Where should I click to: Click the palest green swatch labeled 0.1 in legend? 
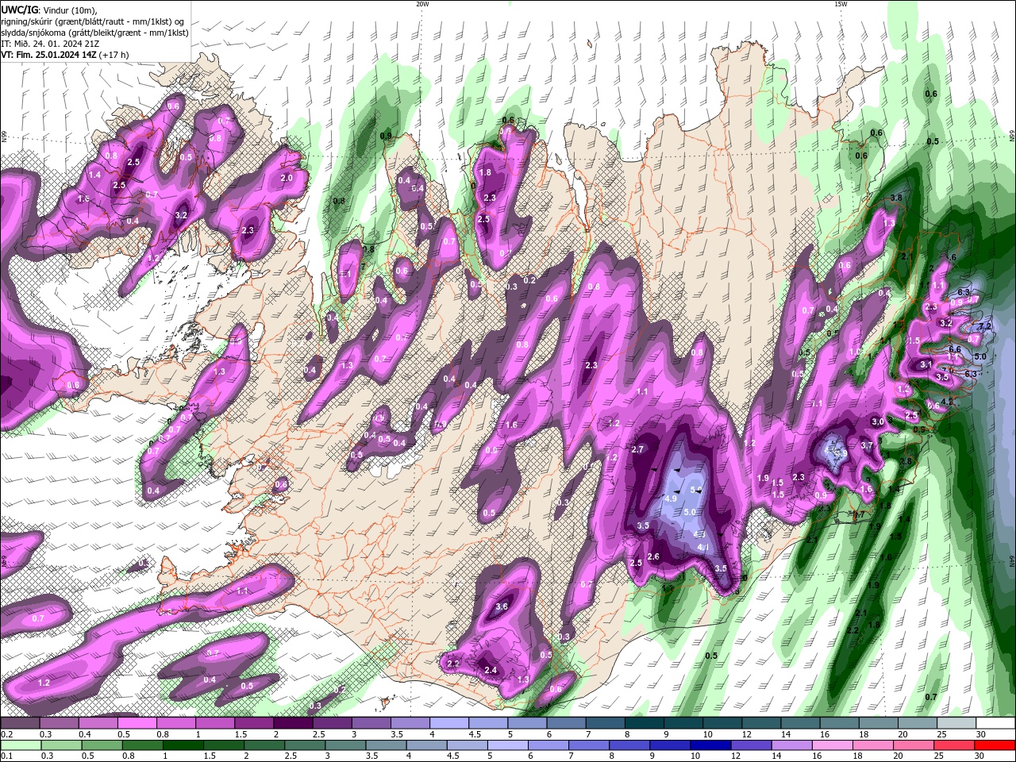click(21, 745)
